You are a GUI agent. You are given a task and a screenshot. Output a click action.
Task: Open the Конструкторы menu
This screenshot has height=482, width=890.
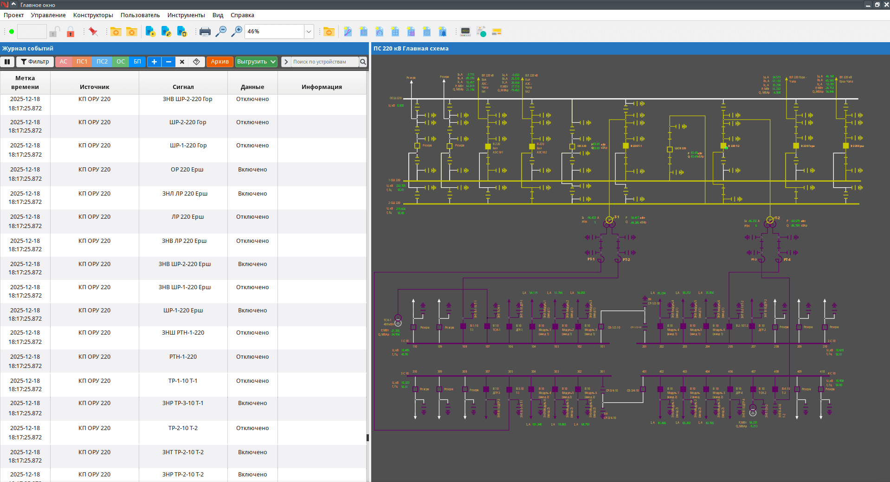(92, 15)
